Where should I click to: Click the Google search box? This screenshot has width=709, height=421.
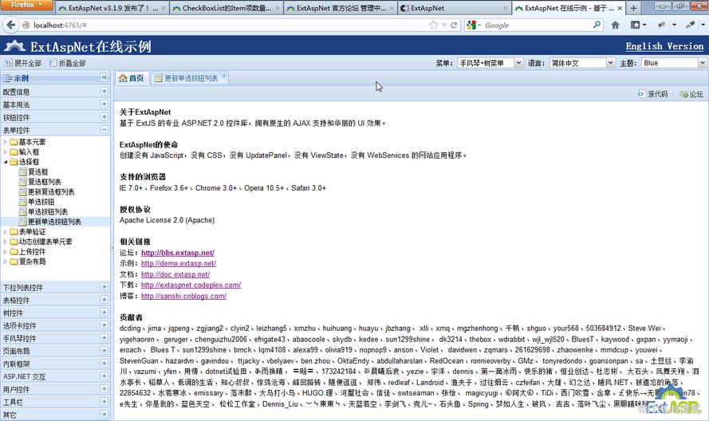(536, 26)
